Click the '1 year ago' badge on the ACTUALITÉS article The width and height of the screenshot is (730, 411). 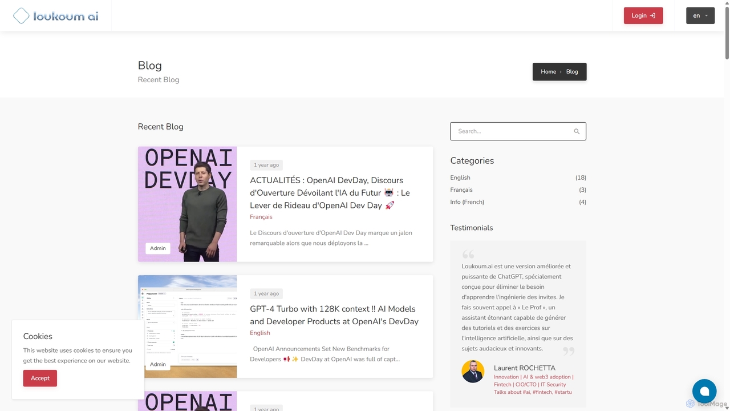click(266, 165)
